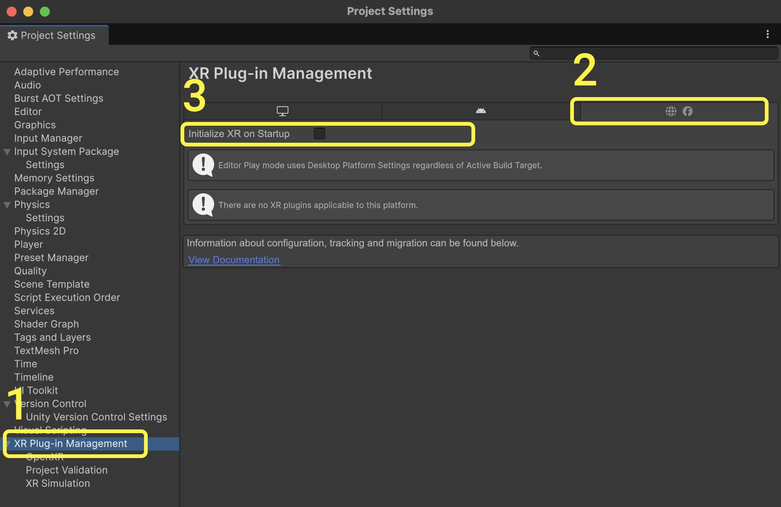Select Quality settings in the sidebar
Screen dimensions: 781x507
(x=30, y=271)
